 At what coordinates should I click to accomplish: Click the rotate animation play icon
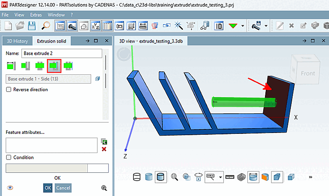click(x=198, y=177)
